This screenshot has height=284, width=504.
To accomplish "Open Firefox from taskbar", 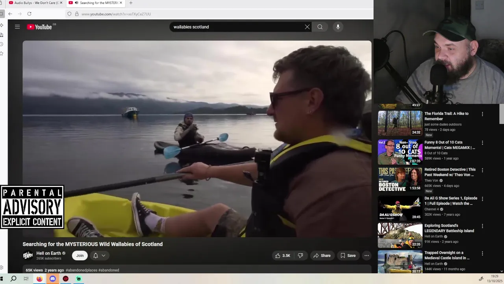I will pyautogui.click(x=39, y=279).
